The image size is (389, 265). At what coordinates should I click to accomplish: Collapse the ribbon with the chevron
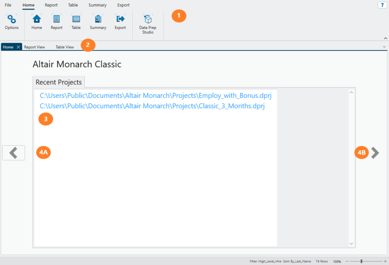(x=385, y=38)
